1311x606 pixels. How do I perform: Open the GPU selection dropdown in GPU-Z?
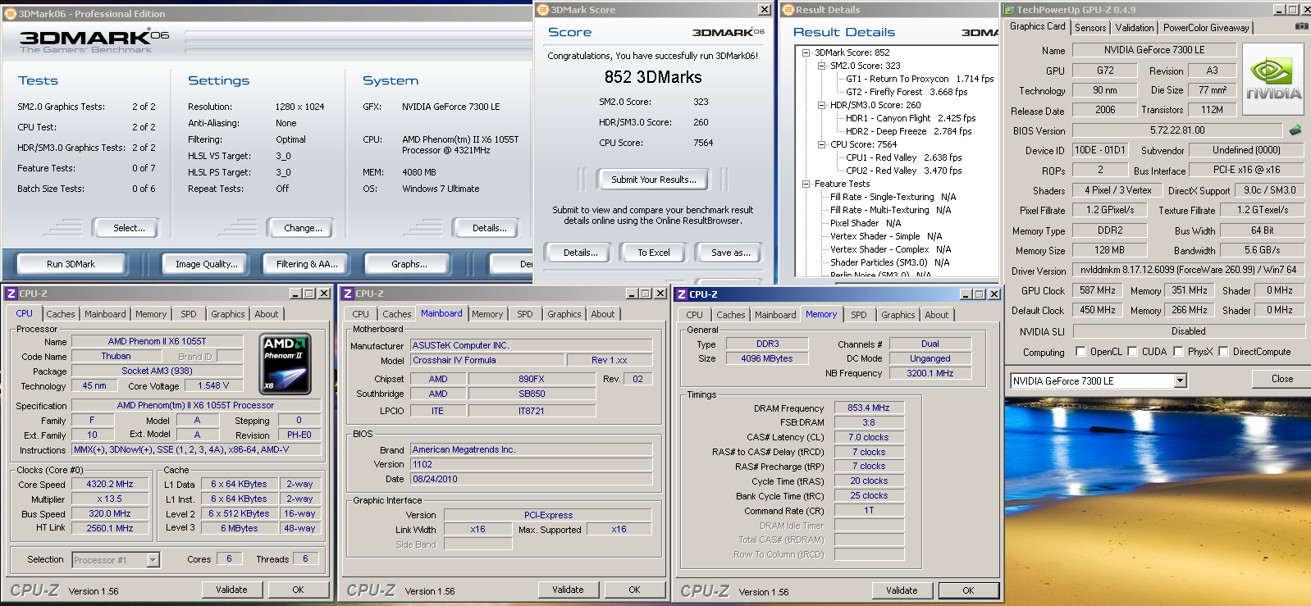coord(1180,380)
